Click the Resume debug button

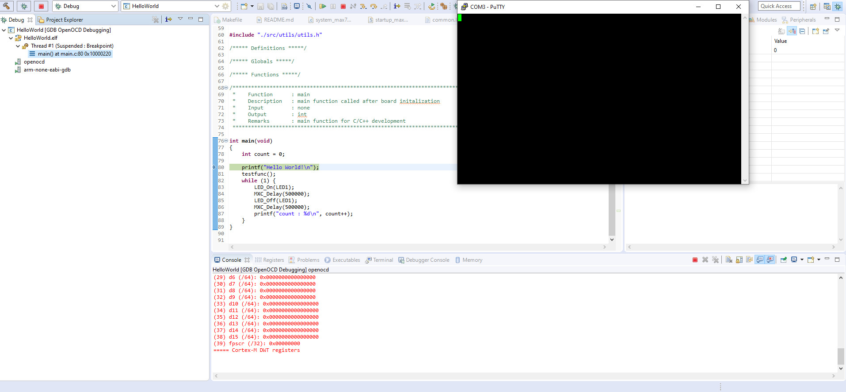[x=323, y=6]
